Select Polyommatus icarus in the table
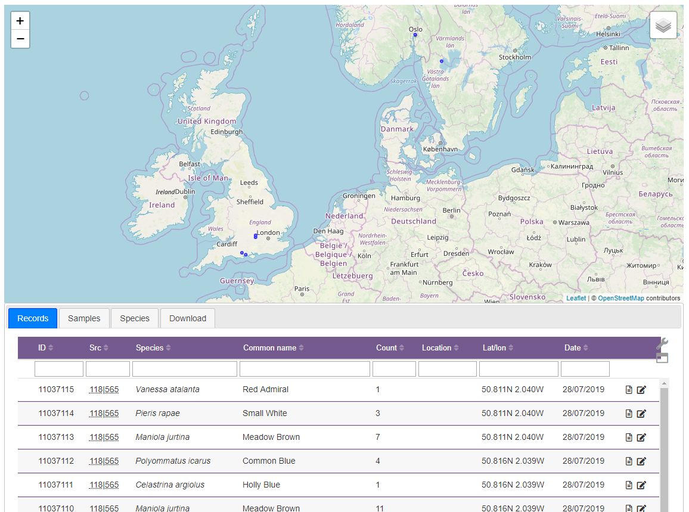Screen dimensions: 689x512 pyautogui.click(x=173, y=461)
